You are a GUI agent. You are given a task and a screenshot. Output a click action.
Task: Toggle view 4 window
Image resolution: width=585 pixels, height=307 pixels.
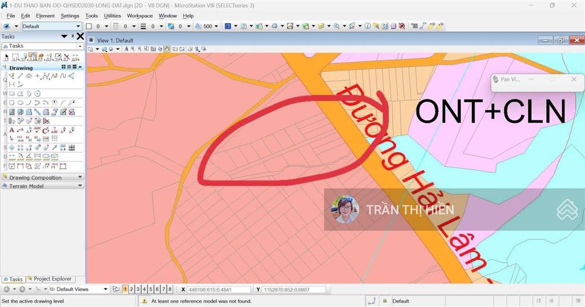point(145,289)
